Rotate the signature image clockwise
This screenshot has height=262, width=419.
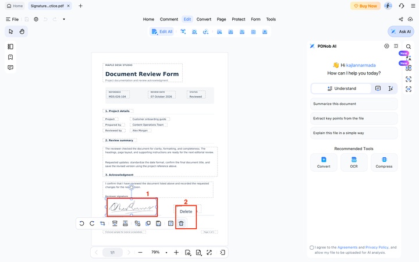coord(92,224)
